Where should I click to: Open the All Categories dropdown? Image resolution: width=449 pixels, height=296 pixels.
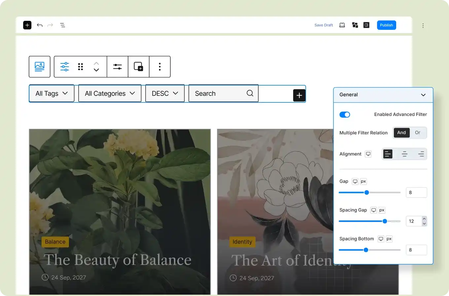click(110, 93)
